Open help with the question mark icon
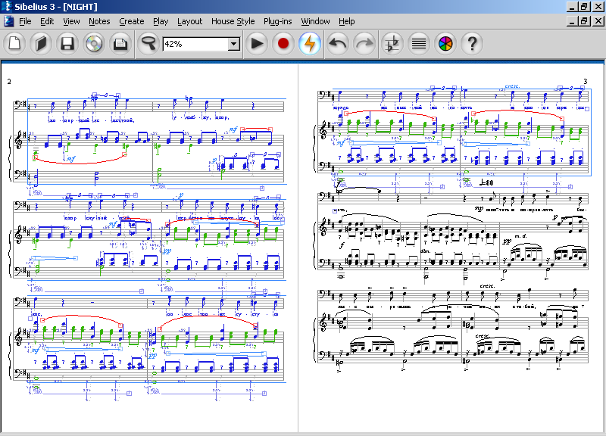Image resolution: width=606 pixels, height=436 pixels. coord(471,44)
